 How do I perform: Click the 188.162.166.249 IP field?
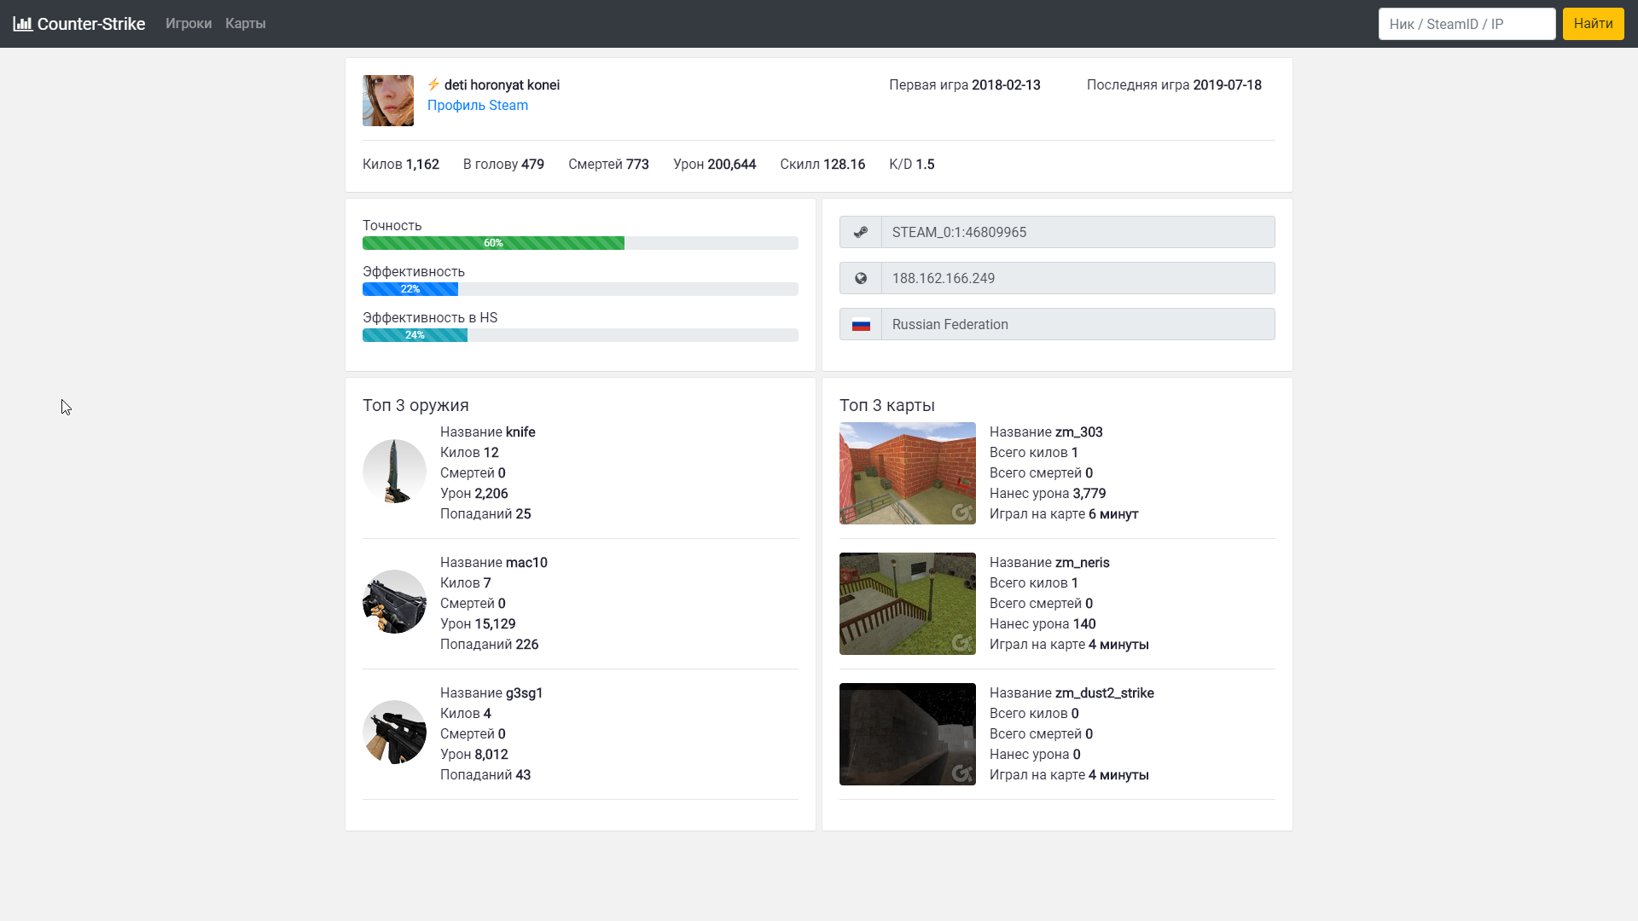pos(1078,278)
